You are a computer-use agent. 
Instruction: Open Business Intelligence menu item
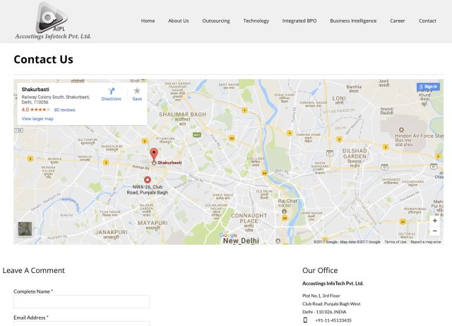point(353,21)
